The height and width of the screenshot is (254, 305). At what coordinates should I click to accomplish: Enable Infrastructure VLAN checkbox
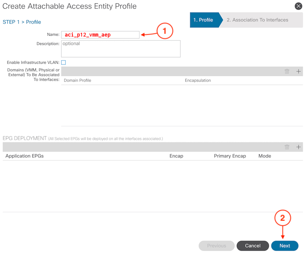click(63, 62)
